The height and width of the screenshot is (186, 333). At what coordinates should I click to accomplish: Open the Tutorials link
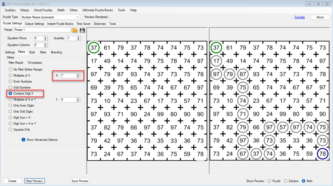pos(299,17)
